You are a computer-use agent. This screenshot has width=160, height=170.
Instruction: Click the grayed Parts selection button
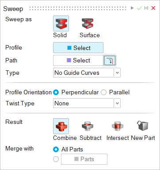(x=84, y=159)
